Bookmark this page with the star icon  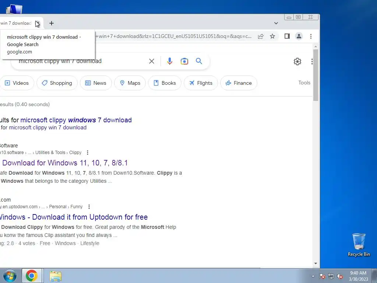(x=272, y=36)
